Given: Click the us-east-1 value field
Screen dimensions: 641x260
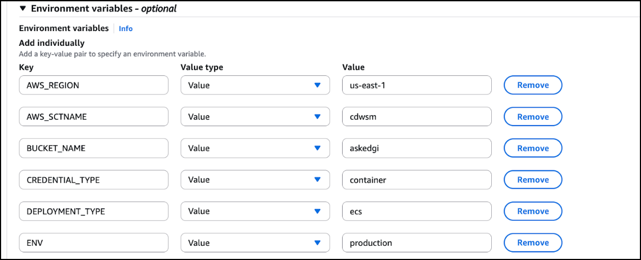Looking at the screenshot, I should (x=416, y=85).
